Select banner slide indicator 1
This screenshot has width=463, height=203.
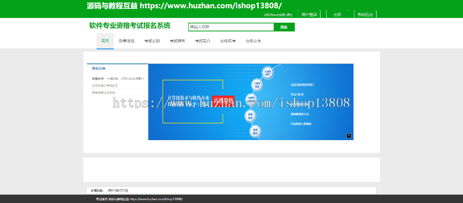pyautogui.click(x=348, y=136)
